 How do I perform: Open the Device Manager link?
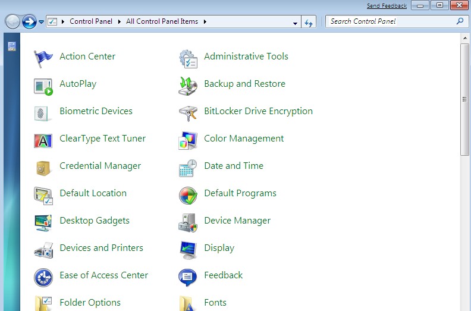pyautogui.click(x=237, y=221)
